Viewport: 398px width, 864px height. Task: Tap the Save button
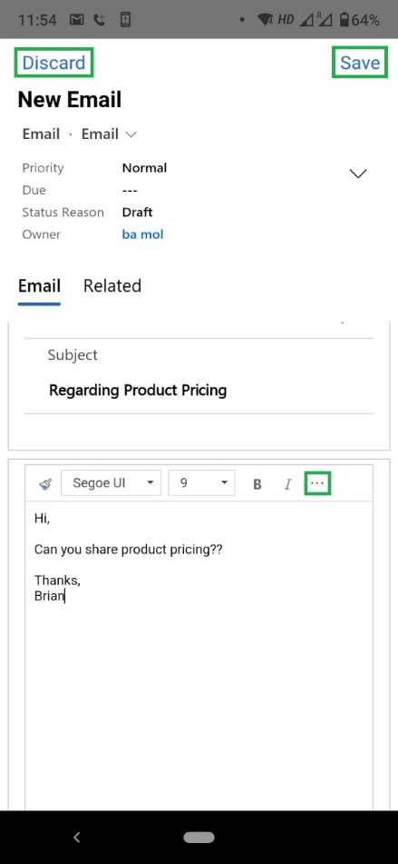click(x=360, y=63)
